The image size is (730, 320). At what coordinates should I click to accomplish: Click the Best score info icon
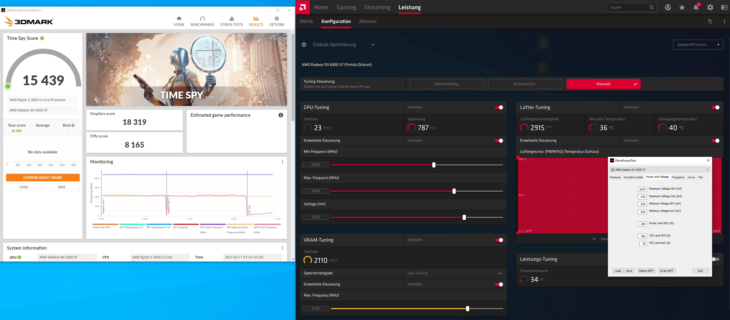click(x=73, y=125)
